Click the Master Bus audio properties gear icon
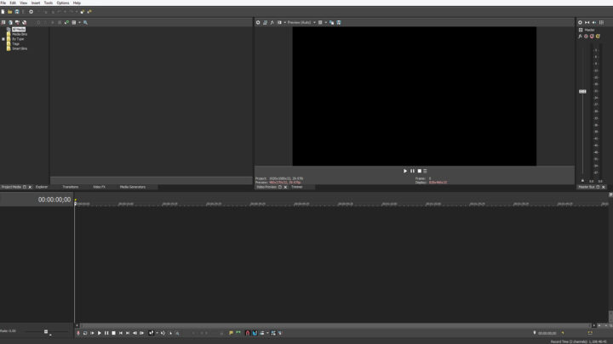 581,22
